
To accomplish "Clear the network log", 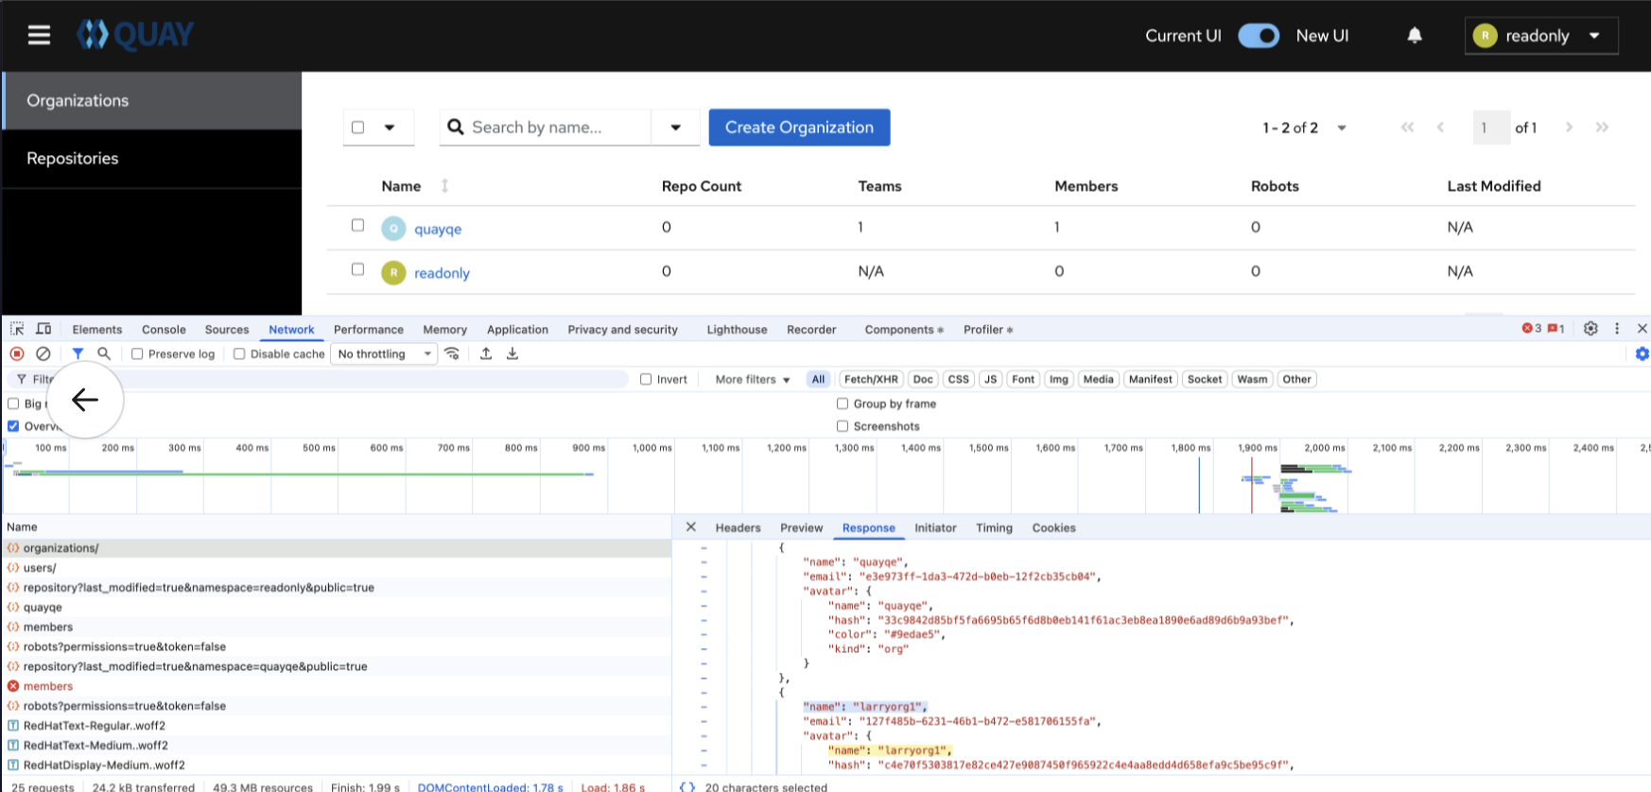I will [43, 353].
